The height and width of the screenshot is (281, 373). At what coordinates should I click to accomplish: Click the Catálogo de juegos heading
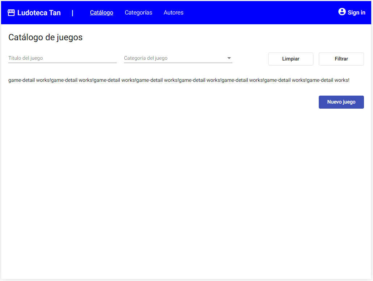pyautogui.click(x=45, y=37)
